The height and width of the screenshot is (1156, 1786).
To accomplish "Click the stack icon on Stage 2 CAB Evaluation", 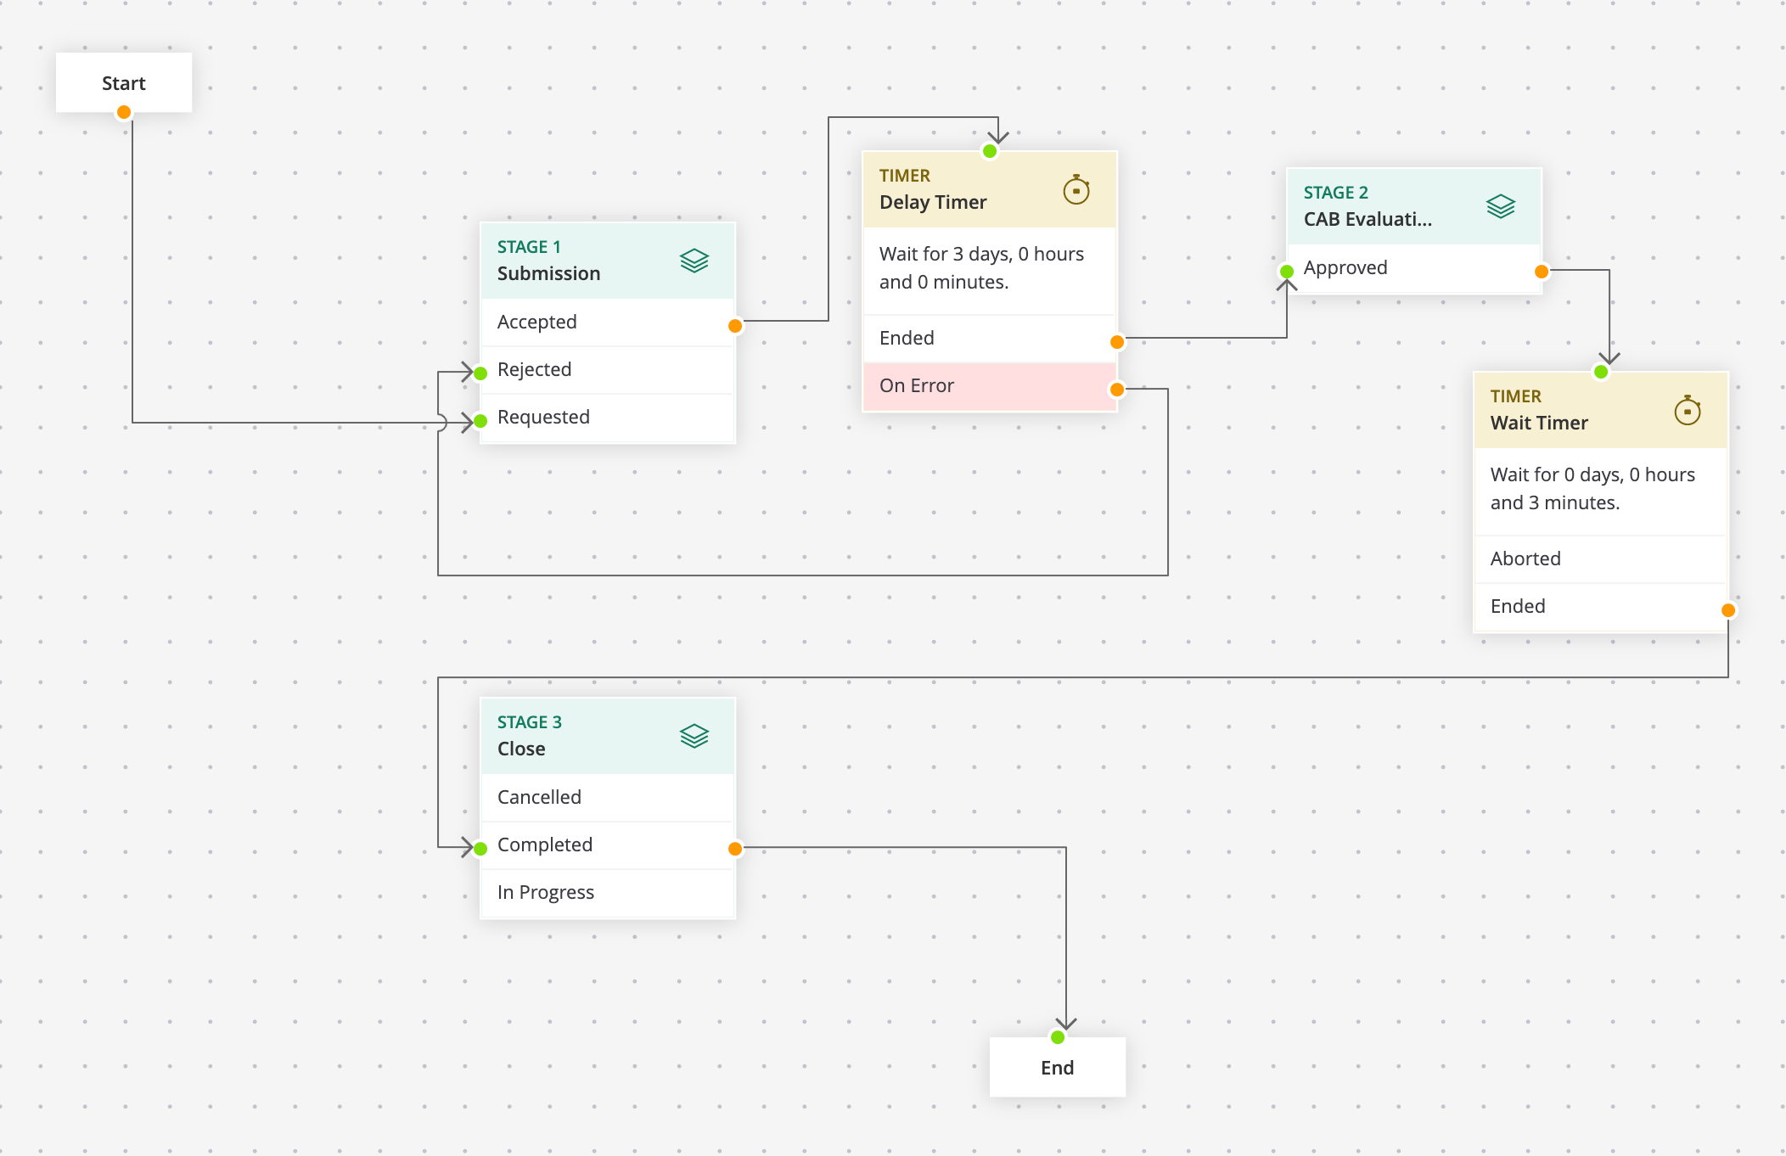I will click(x=1499, y=205).
